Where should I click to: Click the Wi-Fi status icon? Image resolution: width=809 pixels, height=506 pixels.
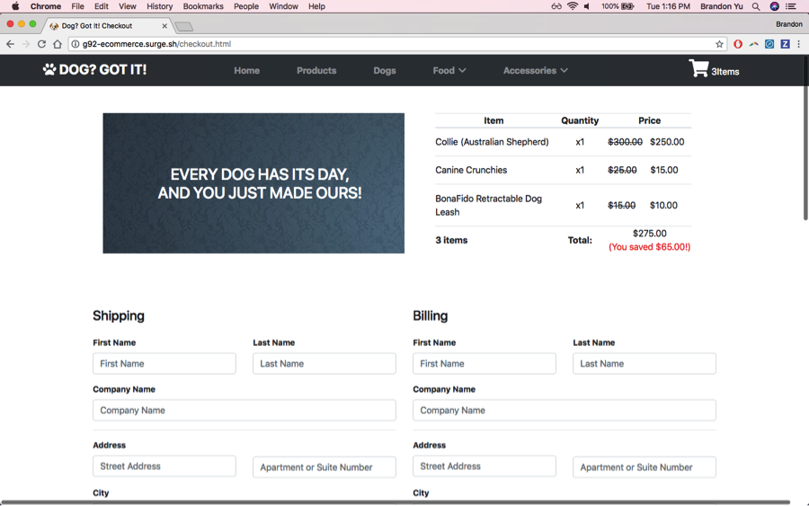pos(573,6)
